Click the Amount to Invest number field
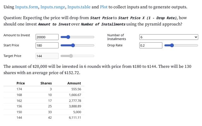 click(47, 37)
